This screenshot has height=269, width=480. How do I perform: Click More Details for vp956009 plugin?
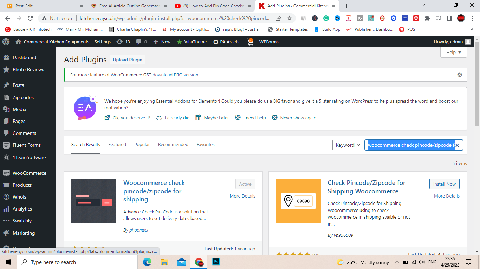coord(447,196)
